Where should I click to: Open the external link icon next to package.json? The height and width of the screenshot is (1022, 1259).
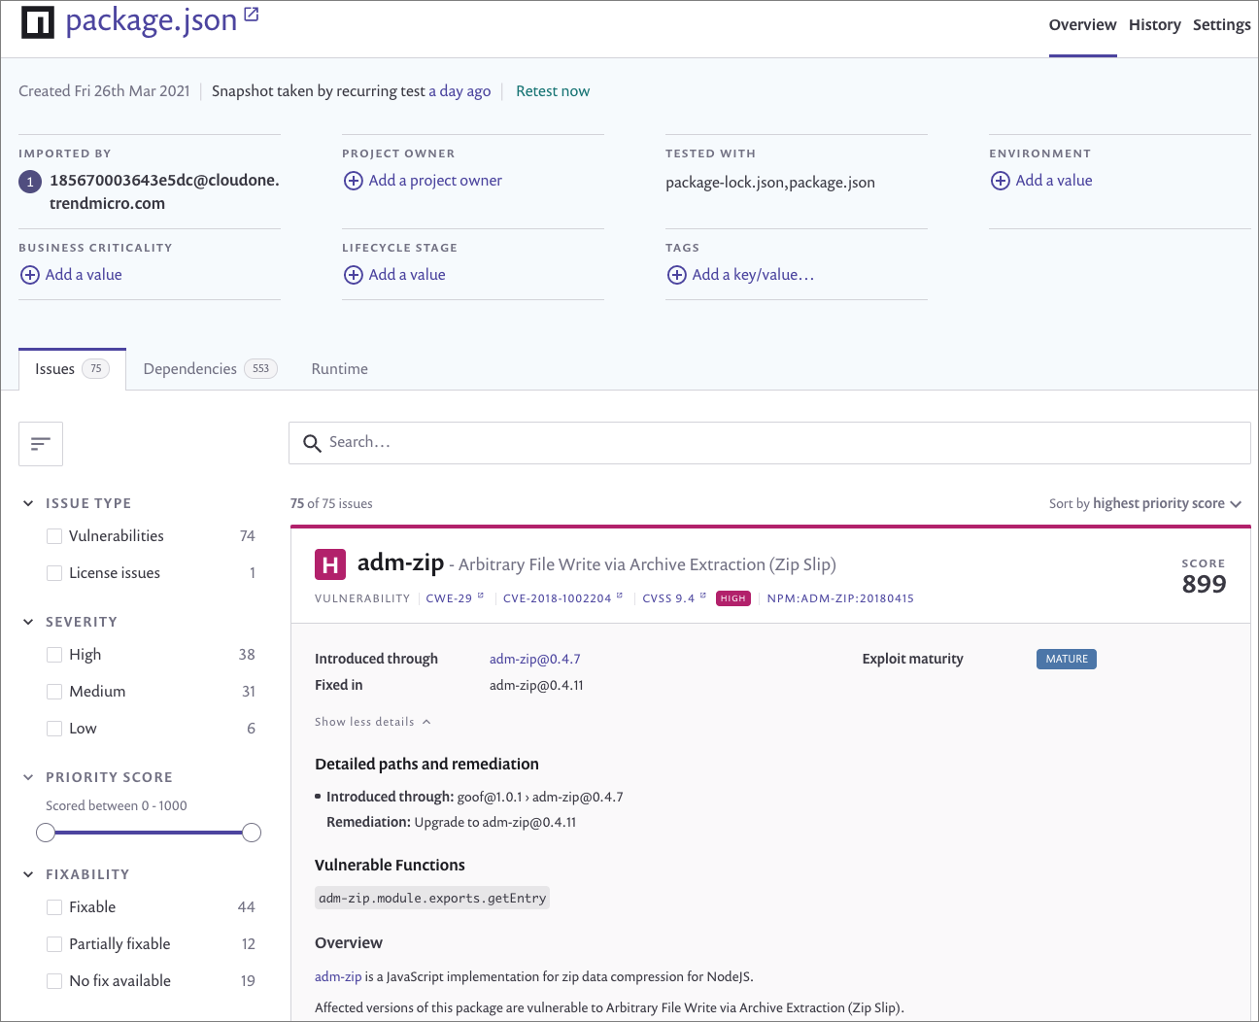pos(252,14)
